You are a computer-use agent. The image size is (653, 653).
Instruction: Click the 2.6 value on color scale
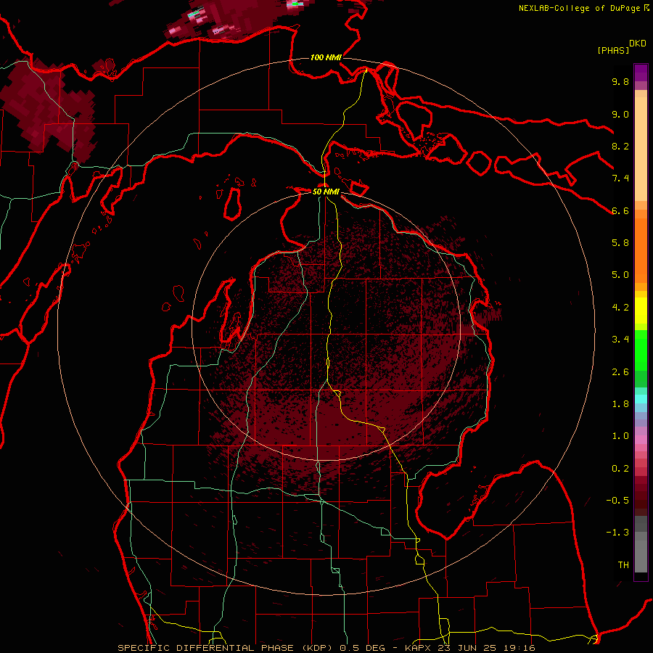(620, 372)
